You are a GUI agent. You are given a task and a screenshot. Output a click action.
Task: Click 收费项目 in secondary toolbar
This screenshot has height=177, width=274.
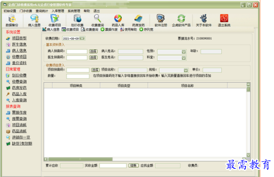pos(70,29)
